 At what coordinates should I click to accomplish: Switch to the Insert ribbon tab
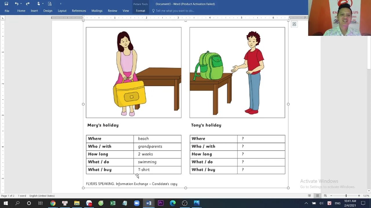pyautogui.click(x=34, y=11)
